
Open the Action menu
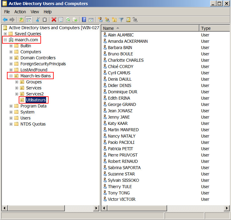(20, 12)
